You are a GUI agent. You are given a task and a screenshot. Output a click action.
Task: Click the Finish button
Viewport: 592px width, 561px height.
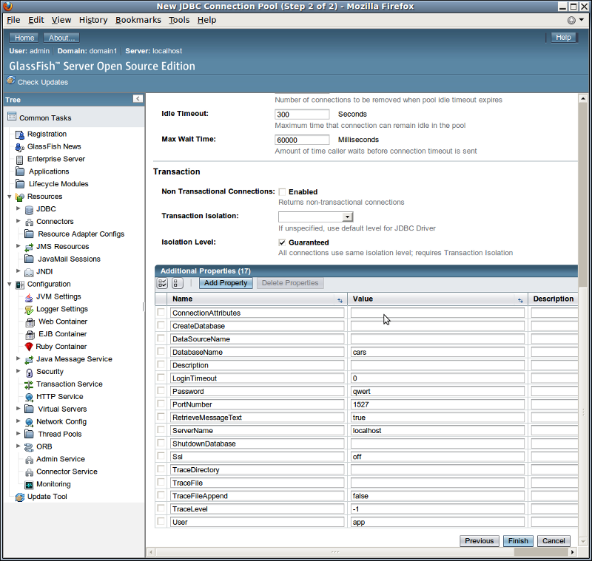point(518,541)
